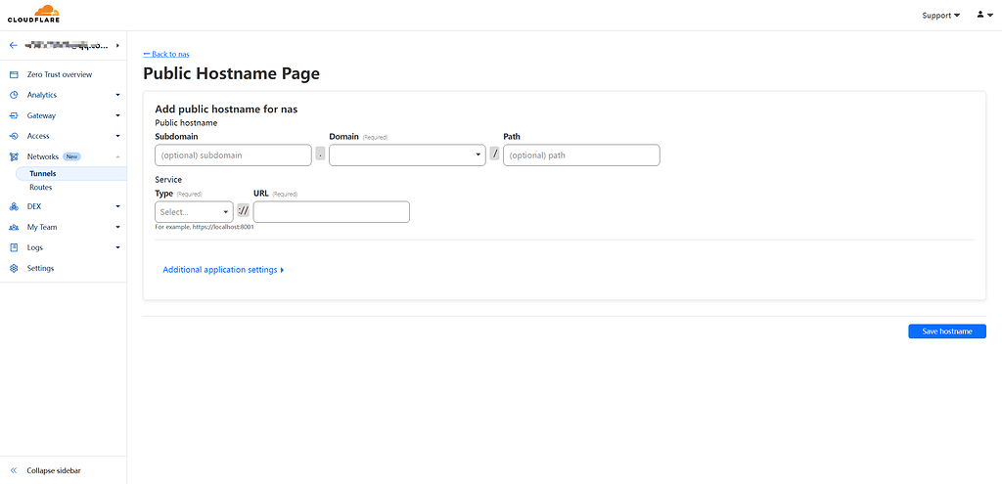The image size is (1002, 484).
Task: Go to Zero Trust overview
Action: coord(60,74)
